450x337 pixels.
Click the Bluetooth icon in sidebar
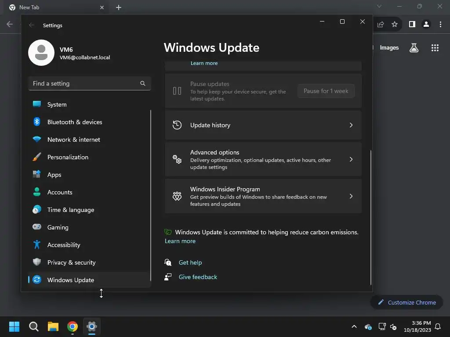point(37,122)
